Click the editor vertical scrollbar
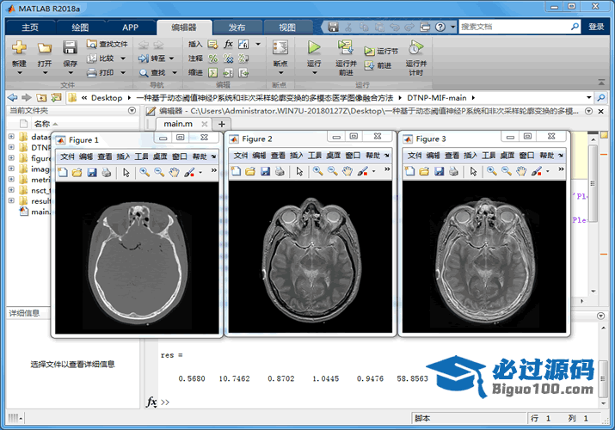 coord(593,184)
